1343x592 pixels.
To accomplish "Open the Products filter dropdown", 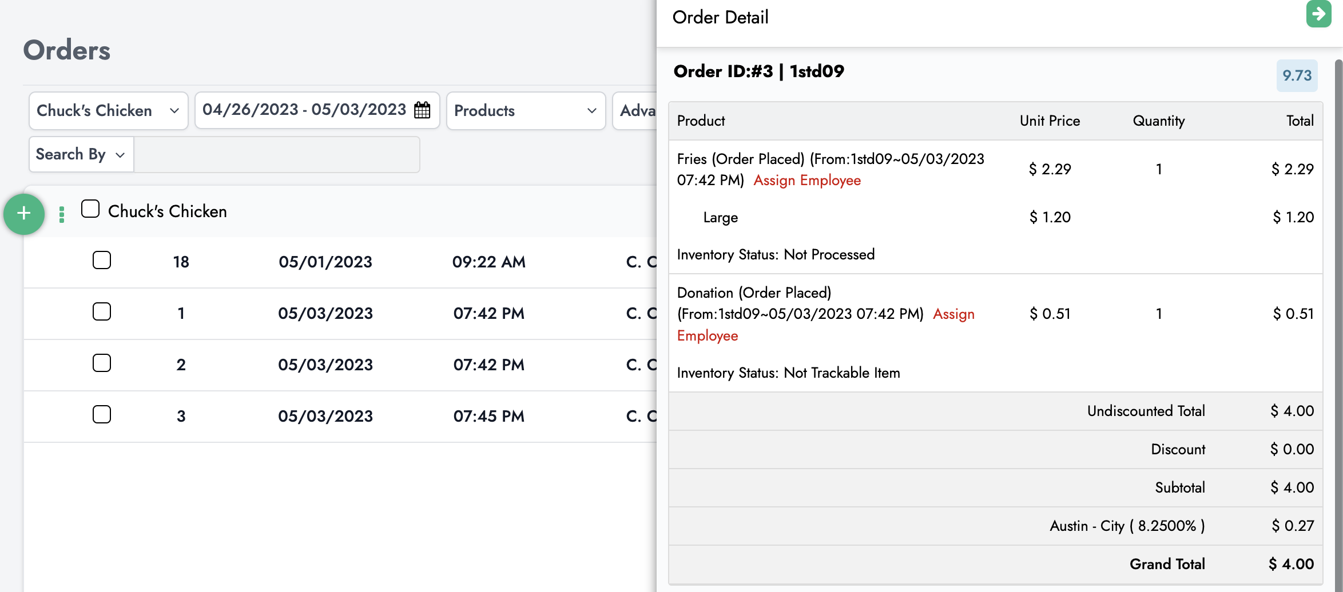I will pos(525,111).
